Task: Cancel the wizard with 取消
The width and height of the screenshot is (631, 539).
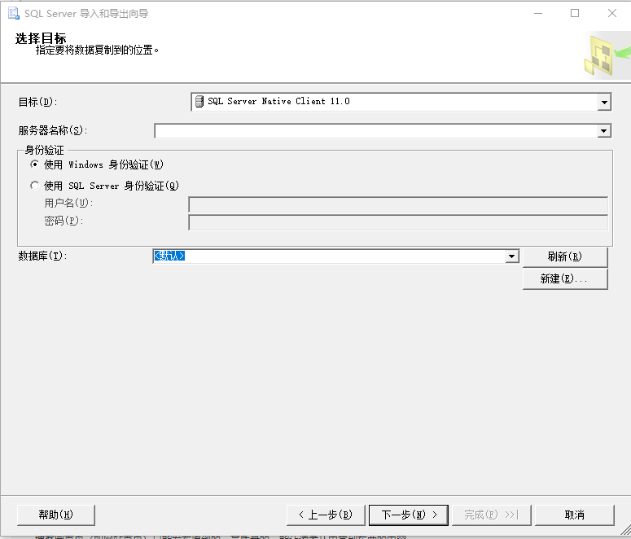Action: [x=575, y=515]
